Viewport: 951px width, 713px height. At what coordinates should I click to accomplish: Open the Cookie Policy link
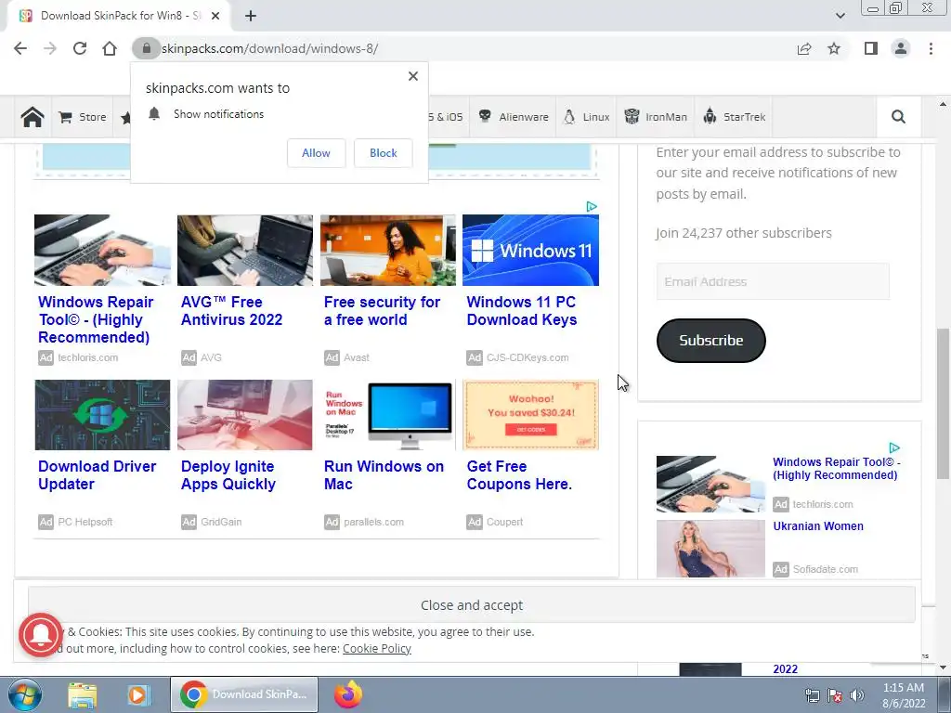[x=377, y=648]
